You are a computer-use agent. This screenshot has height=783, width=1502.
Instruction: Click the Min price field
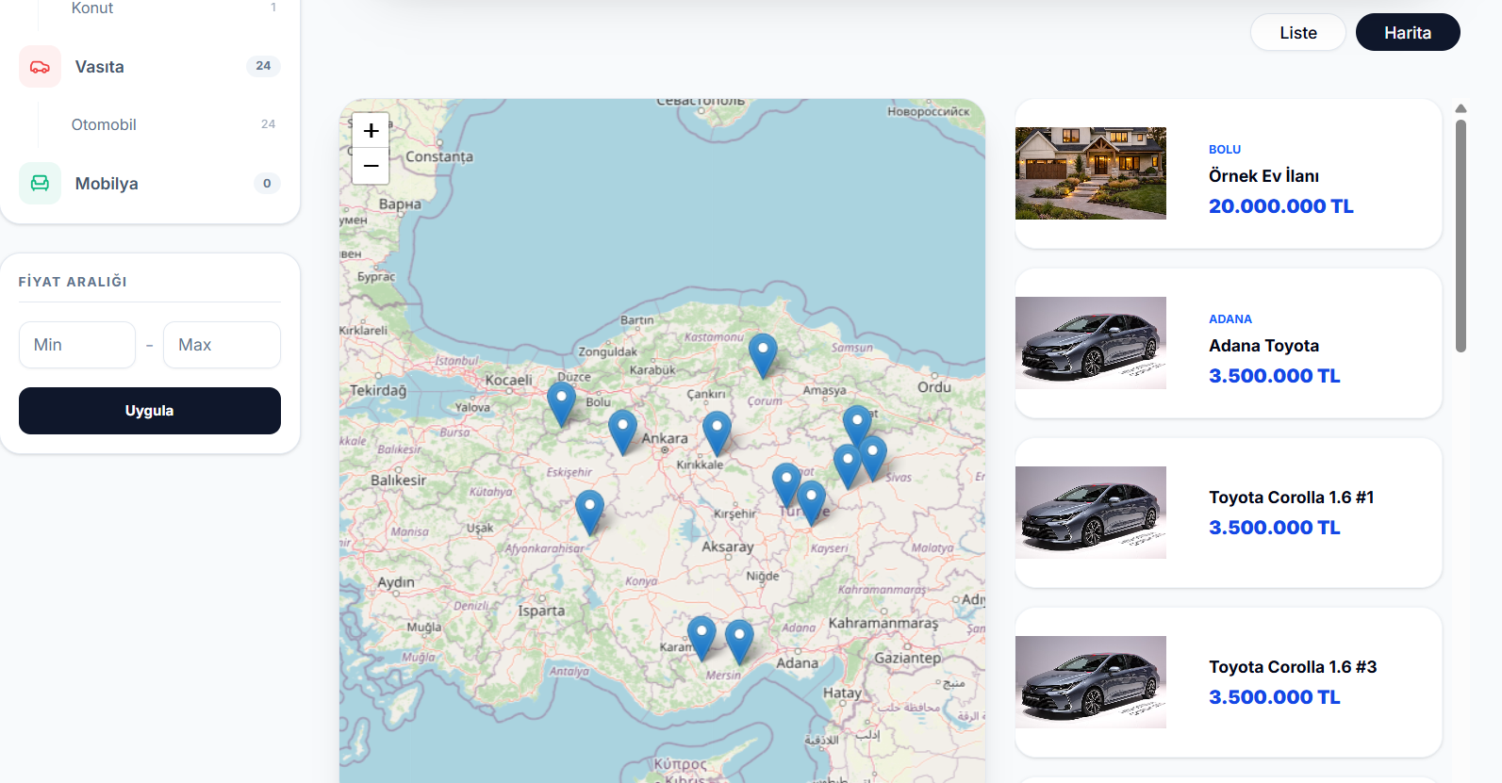pos(77,345)
